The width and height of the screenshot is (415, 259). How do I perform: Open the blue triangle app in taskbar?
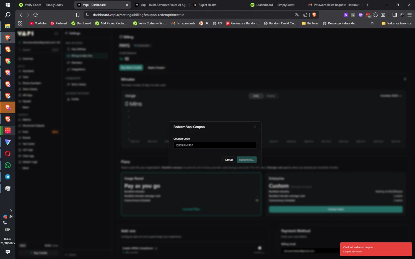[x=7, y=142]
